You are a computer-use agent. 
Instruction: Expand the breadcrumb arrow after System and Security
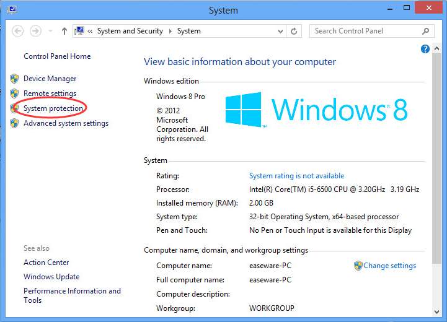click(x=170, y=31)
